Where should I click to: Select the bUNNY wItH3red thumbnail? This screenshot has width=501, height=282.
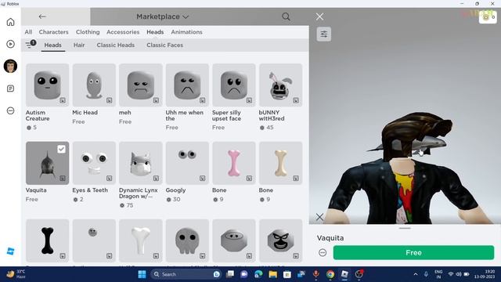click(280, 85)
